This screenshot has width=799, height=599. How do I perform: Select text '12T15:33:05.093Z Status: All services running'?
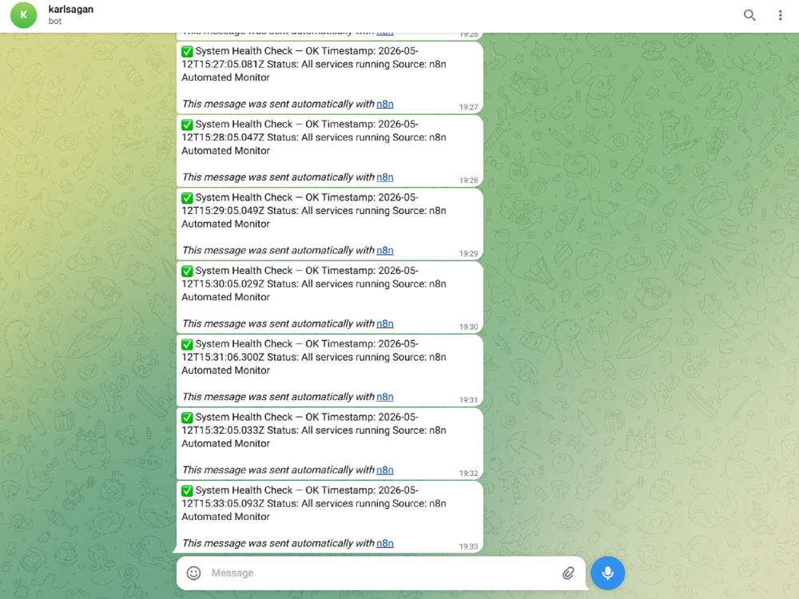[286, 504]
